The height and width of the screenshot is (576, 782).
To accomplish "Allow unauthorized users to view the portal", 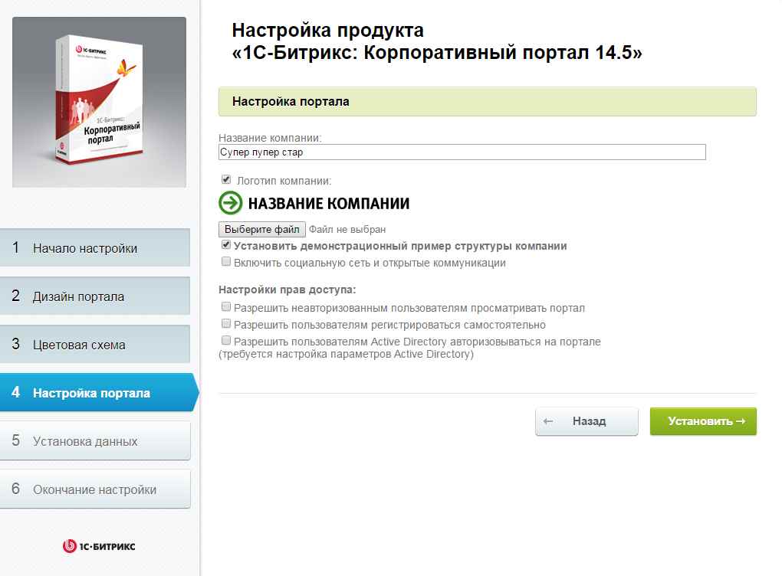I will point(226,307).
